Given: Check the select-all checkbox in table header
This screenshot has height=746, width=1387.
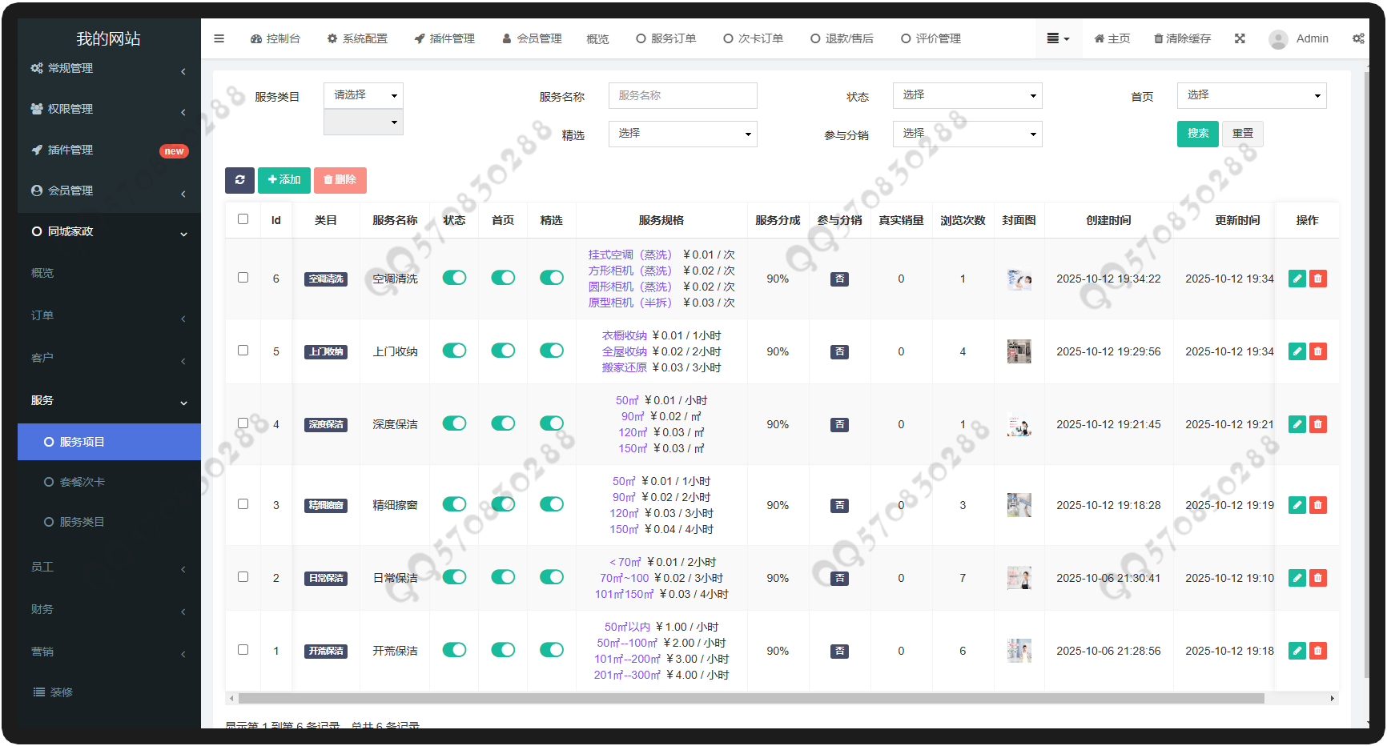Looking at the screenshot, I should point(243,219).
